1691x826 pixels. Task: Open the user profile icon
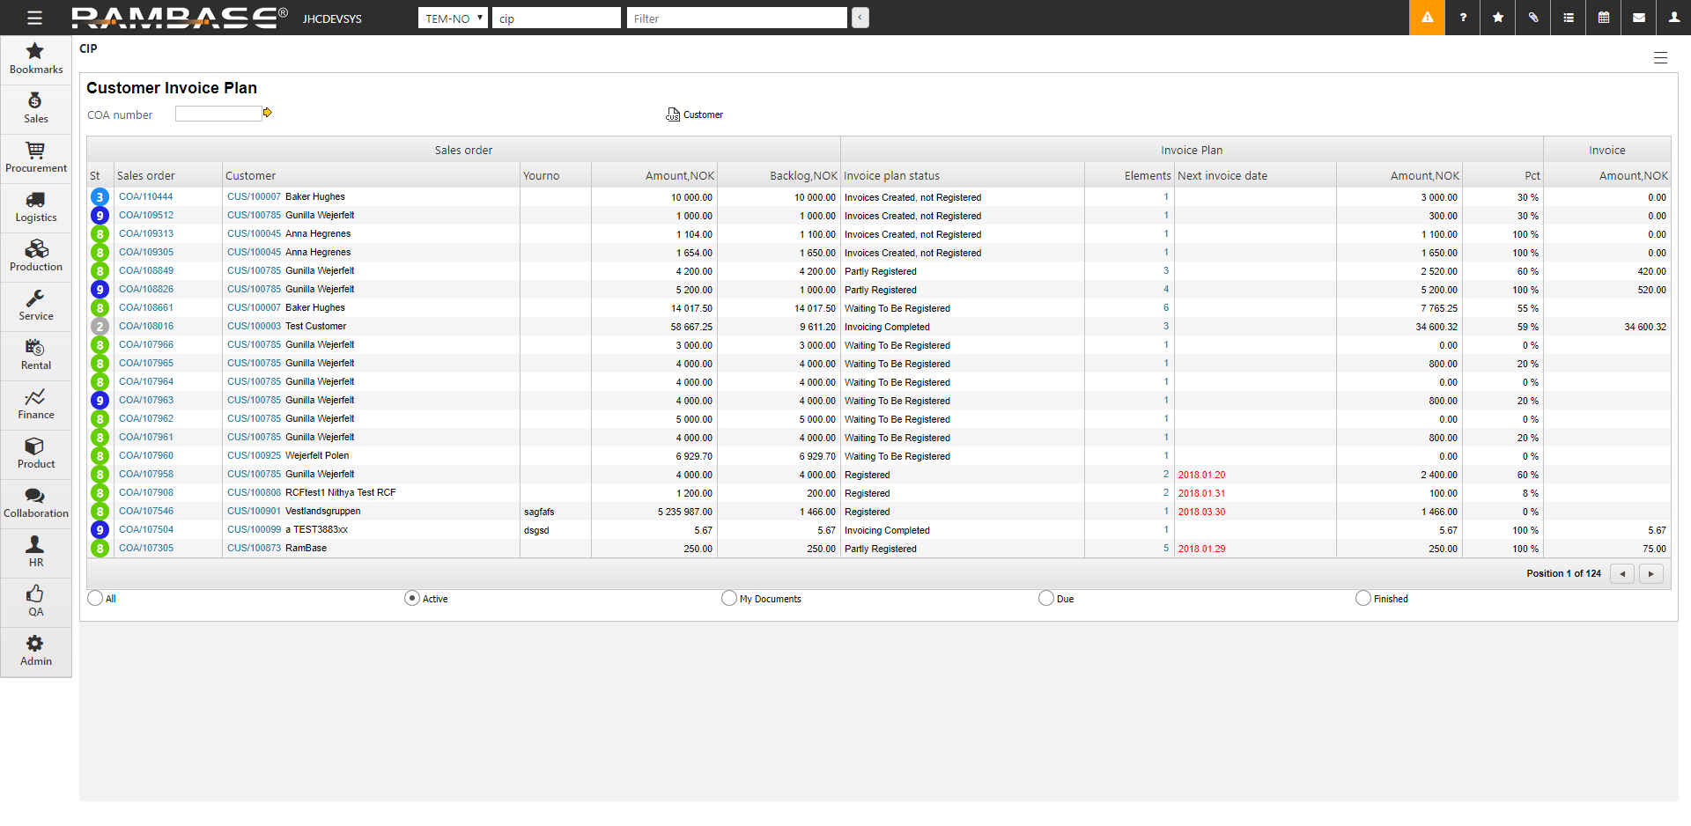[1674, 18]
